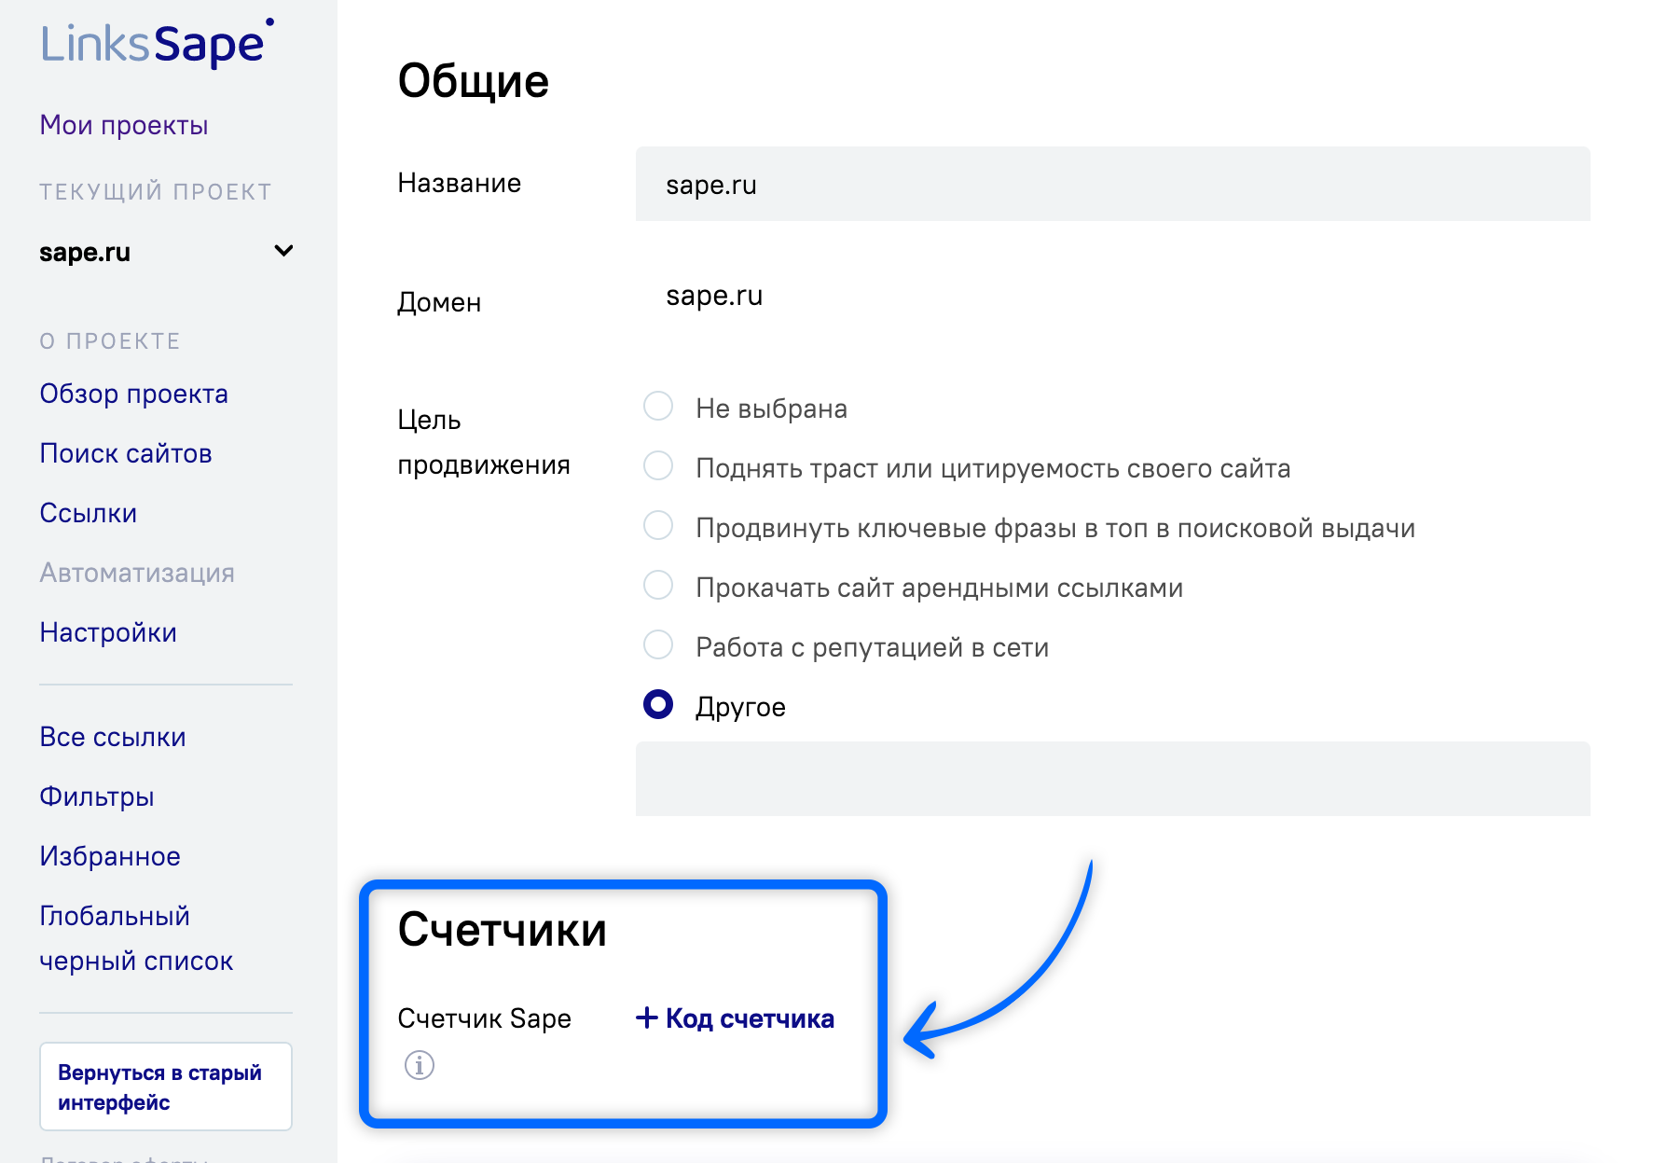Click the 'Счетчик Sape' label
This screenshot has height=1163, width=1667.
click(x=485, y=1018)
